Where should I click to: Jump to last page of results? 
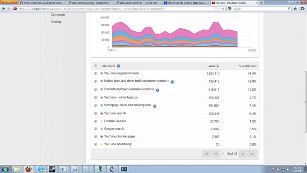[252, 154]
